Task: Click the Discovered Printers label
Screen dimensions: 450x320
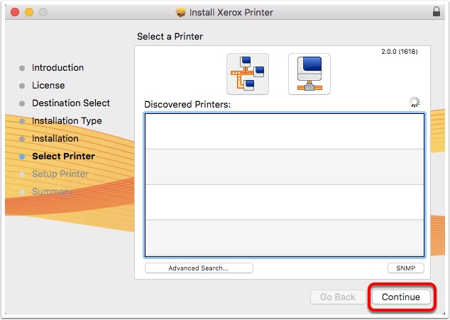Action: [187, 105]
